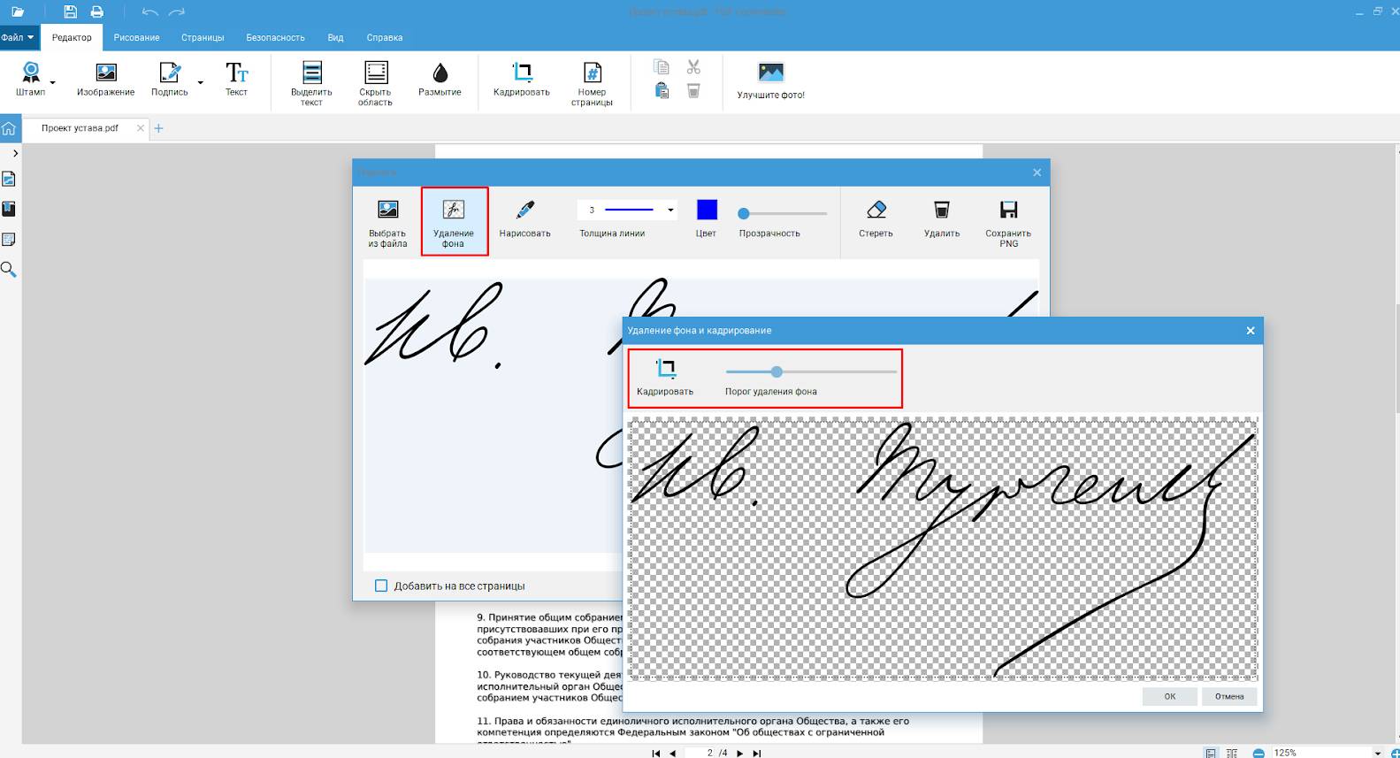This screenshot has height=758, width=1400.
Task: Select the Подпись signature tool
Action: [170, 80]
